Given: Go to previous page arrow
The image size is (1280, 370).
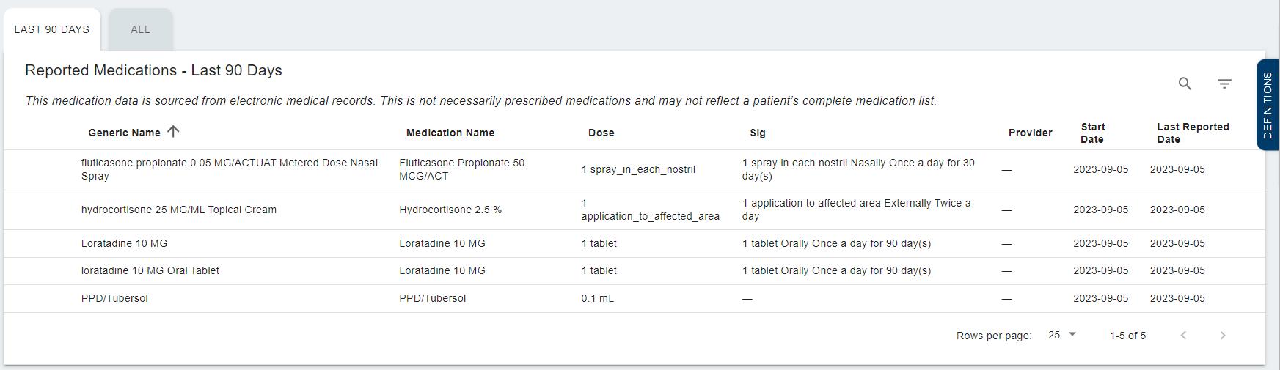Looking at the screenshot, I should [x=1183, y=336].
